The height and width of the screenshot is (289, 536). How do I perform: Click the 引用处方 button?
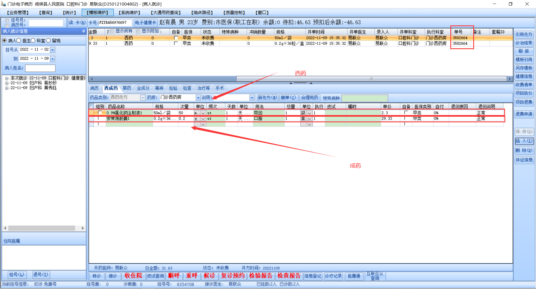point(524,34)
